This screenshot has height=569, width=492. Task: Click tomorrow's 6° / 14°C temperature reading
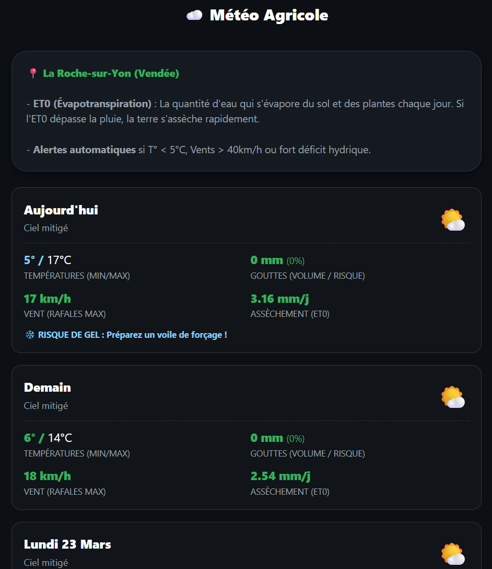pyautogui.click(x=48, y=438)
